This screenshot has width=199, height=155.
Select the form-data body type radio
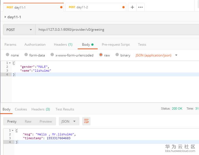26,55
